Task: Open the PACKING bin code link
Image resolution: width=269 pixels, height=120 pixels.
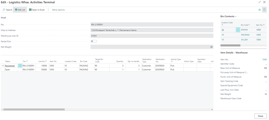Action: 245,35
